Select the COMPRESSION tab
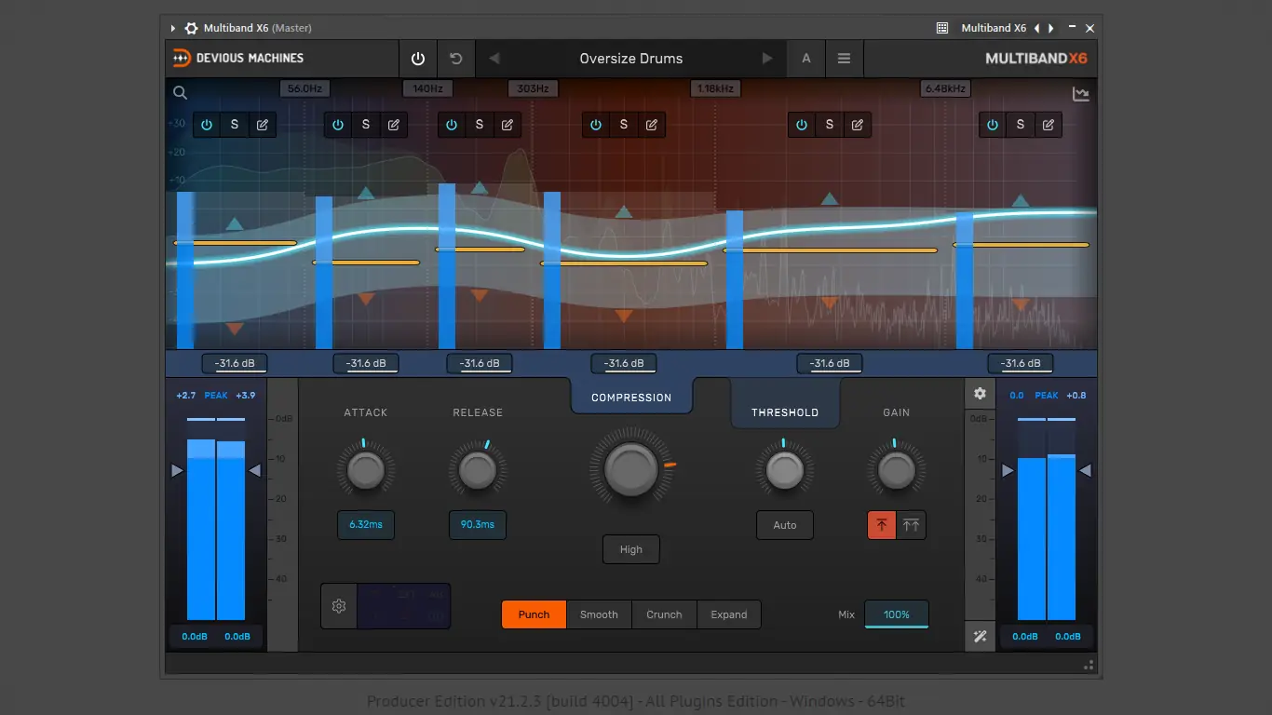Screen dimensions: 1272x715 click(631, 397)
